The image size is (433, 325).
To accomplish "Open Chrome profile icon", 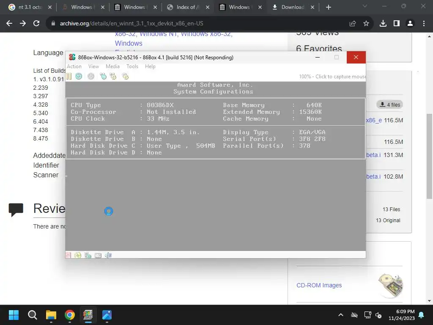I will [410, 24].
